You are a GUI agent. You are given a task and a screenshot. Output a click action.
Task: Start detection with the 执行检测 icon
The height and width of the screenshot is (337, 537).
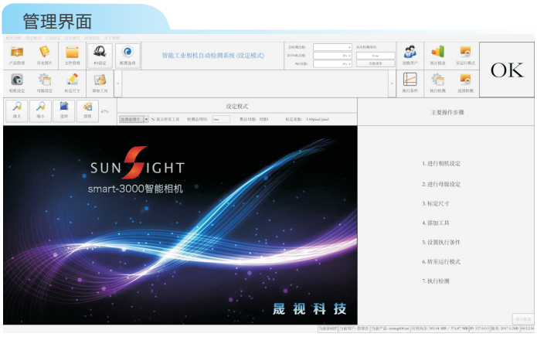[438, 82]
